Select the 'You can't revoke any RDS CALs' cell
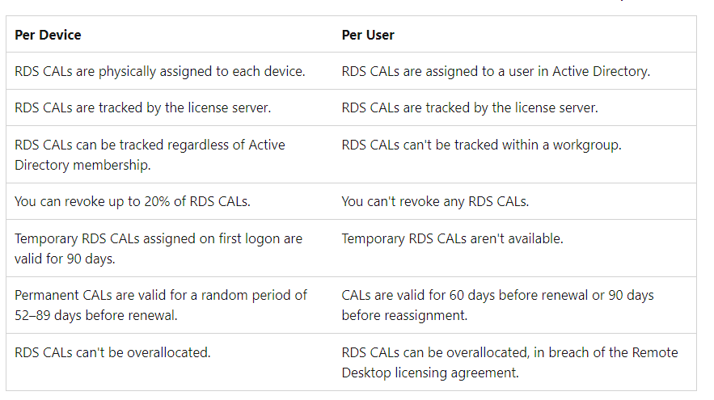This screenshot has height=400, width=714. (435, 201)
